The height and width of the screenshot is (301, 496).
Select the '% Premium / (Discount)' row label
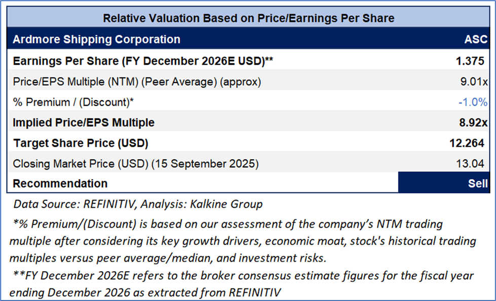tap(73, 102)
